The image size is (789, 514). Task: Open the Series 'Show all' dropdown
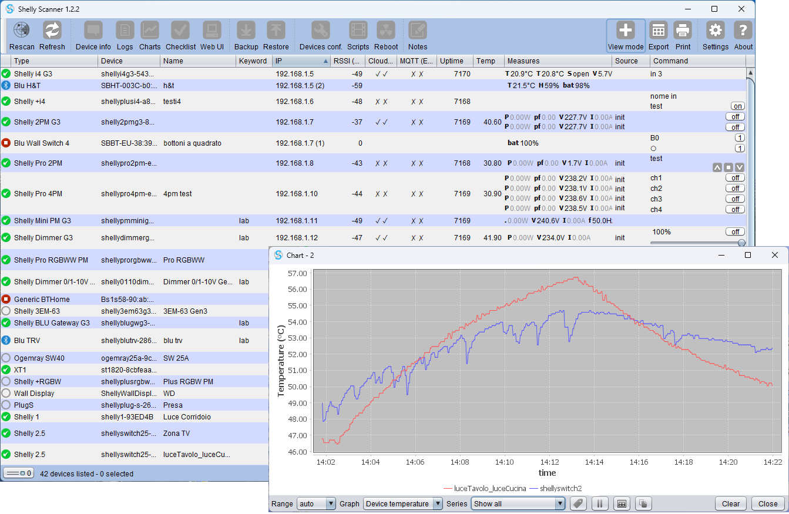[x=518, y=503]
